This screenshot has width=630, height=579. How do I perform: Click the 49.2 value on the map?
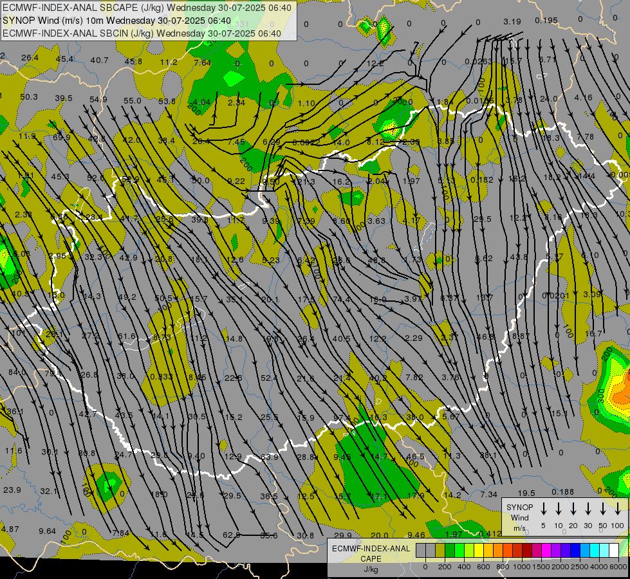[x=127, y=297]
